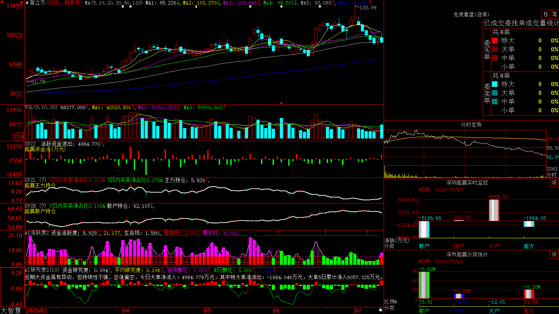Click the teal 中单 sell-order swatch
This screenshot has height=314, width=559.
[495, 102]
